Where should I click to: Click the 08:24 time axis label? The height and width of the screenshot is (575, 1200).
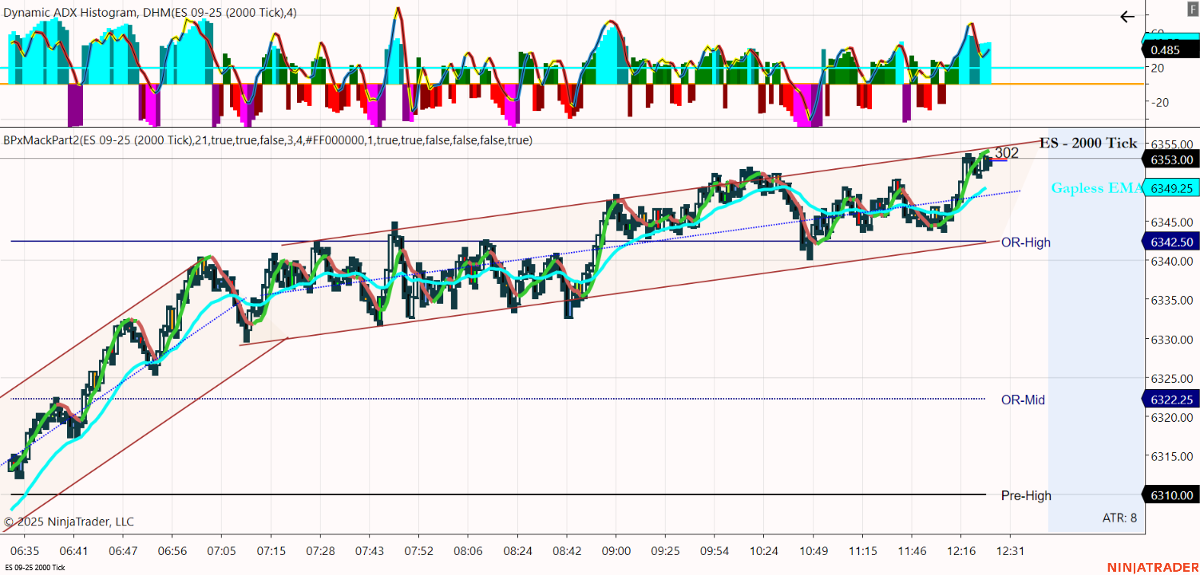click(517, 551)
